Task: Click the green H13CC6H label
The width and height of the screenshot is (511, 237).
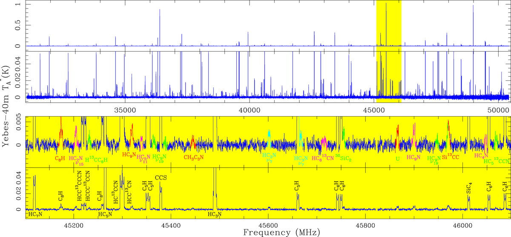Action: (x=96, y=160)
